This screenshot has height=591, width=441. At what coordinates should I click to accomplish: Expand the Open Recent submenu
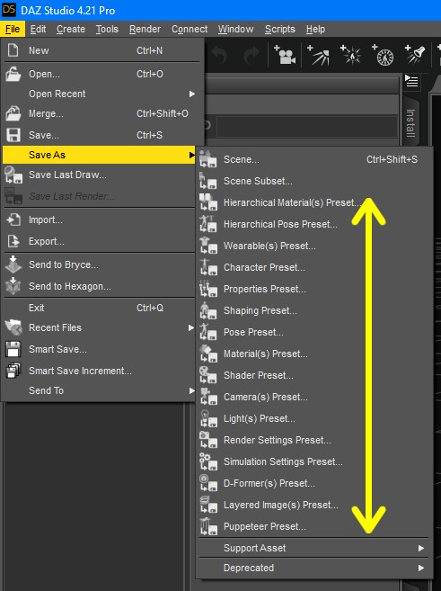click(101, 94)
